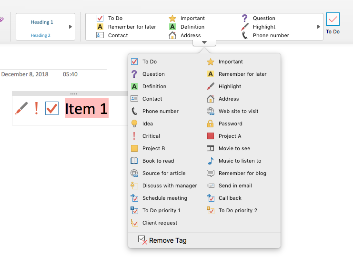Apply Remember for blog tag
Viewport: 353px width, 268px height.
[x=237, y=173]
